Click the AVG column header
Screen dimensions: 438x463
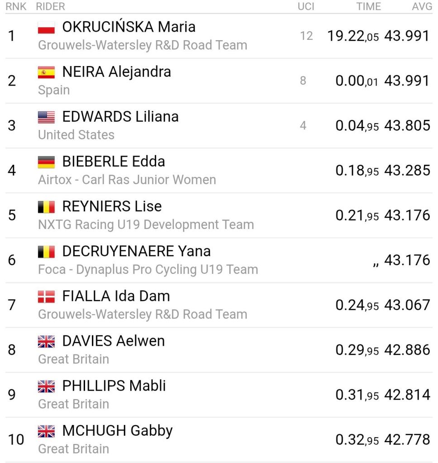point(421,6)
